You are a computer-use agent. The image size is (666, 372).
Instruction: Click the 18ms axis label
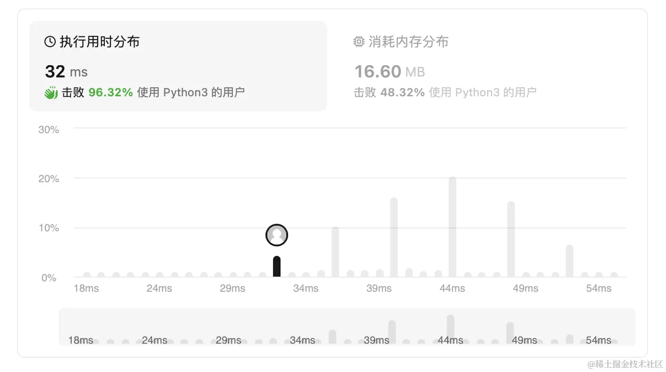coord(85,288)
